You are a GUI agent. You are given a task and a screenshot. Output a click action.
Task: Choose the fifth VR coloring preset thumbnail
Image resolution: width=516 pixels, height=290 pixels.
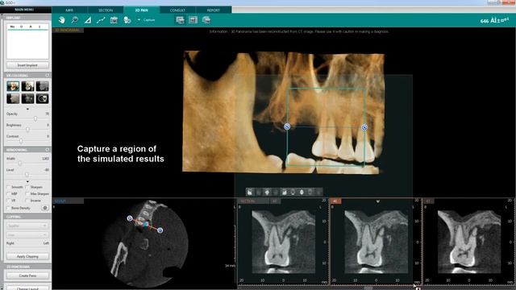(27, 98)
